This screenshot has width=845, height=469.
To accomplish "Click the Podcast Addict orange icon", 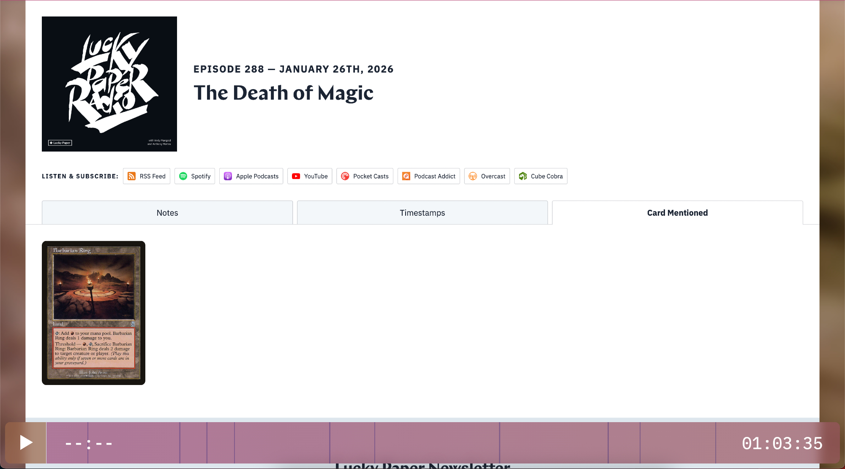I will coord(406,176).
